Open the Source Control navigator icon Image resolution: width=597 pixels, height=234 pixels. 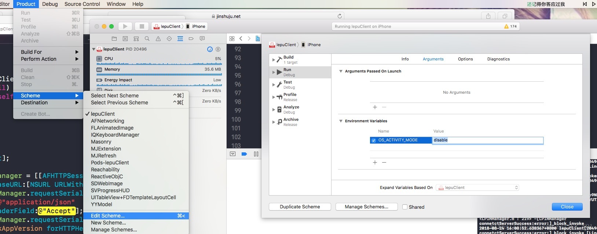point(125,38)
